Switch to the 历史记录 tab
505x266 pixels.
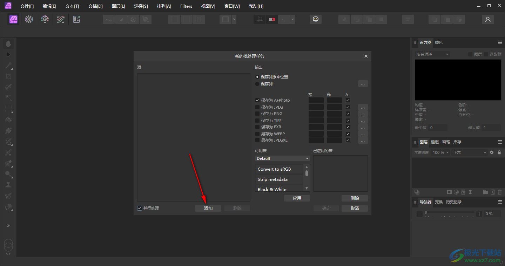(x=453, y=202)
